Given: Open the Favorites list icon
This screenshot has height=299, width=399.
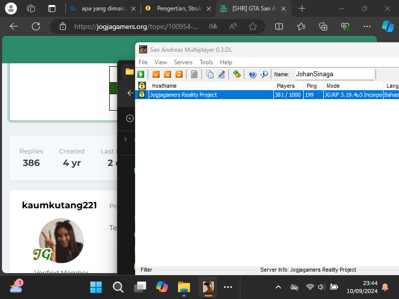Looking at the screenshot, I should tap(301, 26).
